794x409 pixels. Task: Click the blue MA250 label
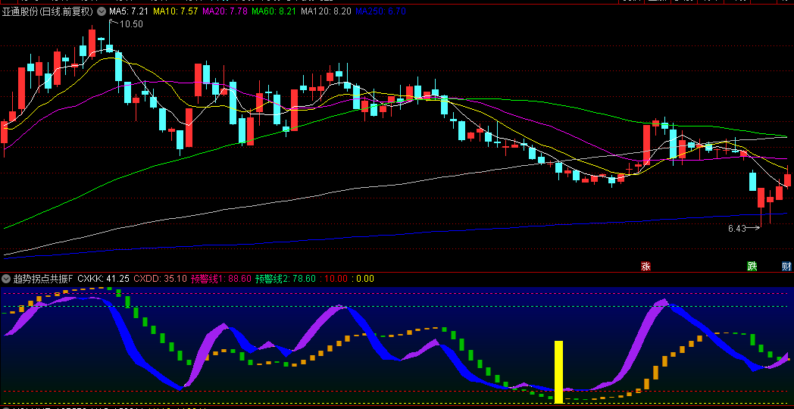[380, 12]
